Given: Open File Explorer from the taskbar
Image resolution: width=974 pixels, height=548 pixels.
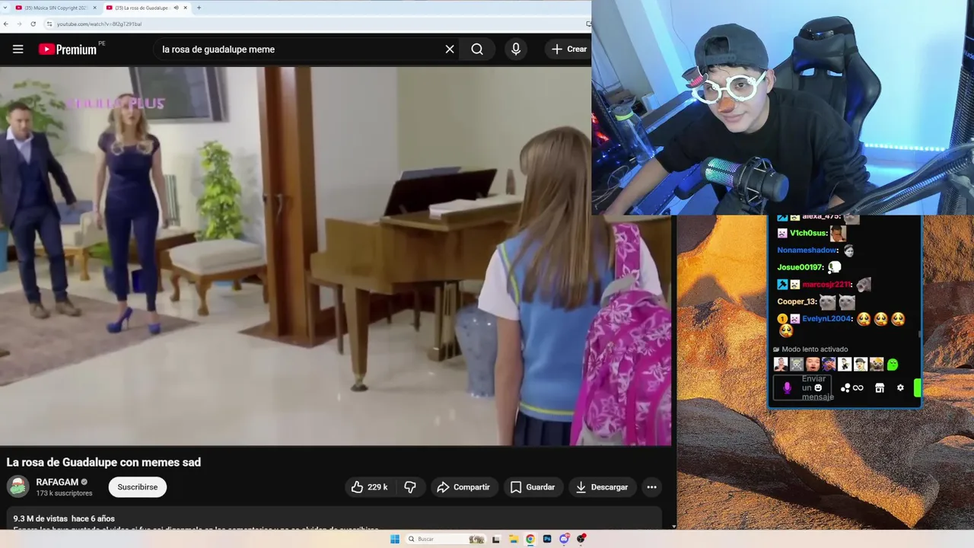Looking at the screenshot, I should tap(514, 539).
